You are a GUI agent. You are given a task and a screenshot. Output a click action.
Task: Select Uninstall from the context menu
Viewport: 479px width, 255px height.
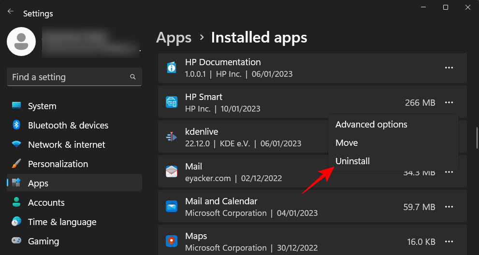pyautogui.click(x=352, y=161)
